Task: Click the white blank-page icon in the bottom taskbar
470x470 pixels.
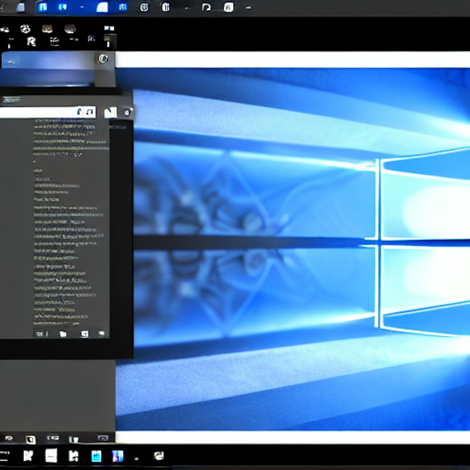Action: click(x=51, y=455)
